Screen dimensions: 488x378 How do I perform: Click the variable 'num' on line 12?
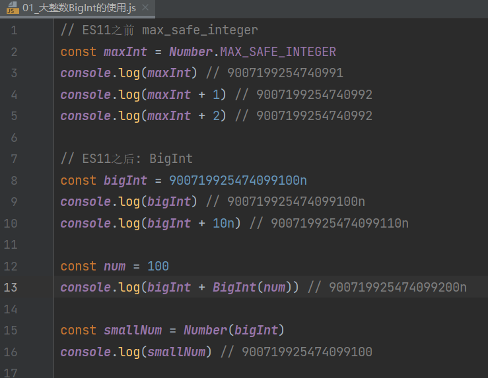(114, 266)
